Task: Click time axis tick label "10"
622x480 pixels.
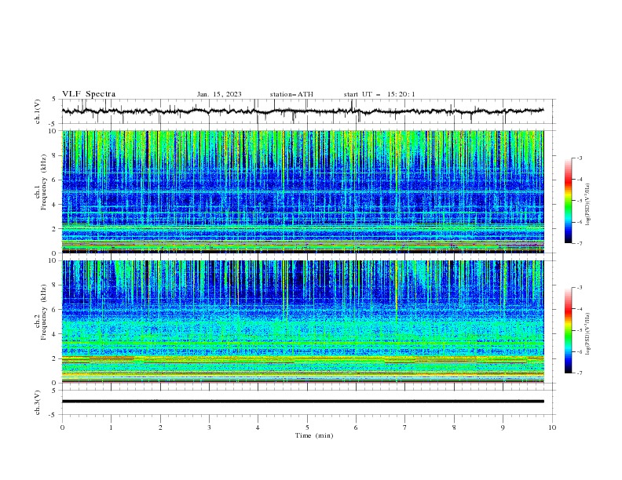Action: pos(552,427)
